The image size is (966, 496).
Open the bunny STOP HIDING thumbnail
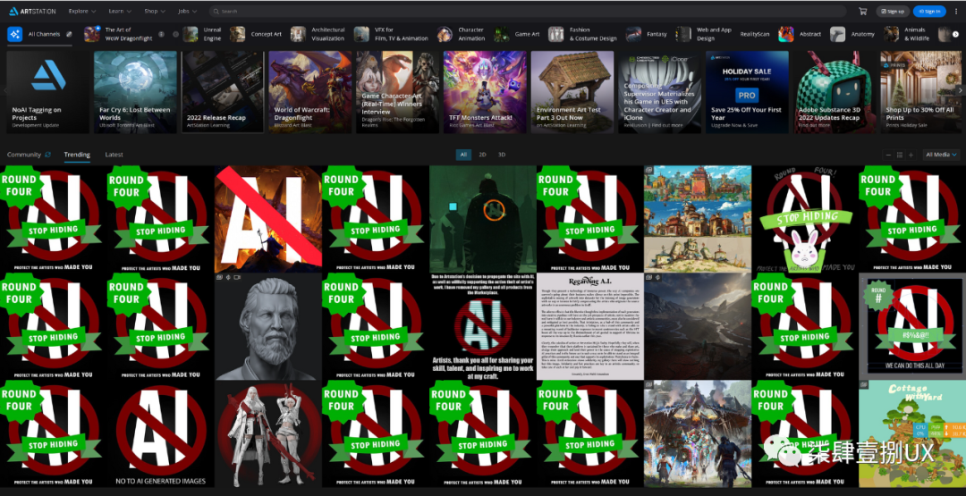tap(805, 220)
